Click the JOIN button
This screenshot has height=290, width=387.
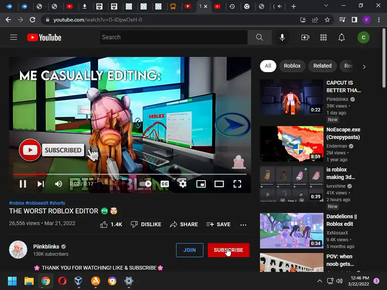[190, 250]
